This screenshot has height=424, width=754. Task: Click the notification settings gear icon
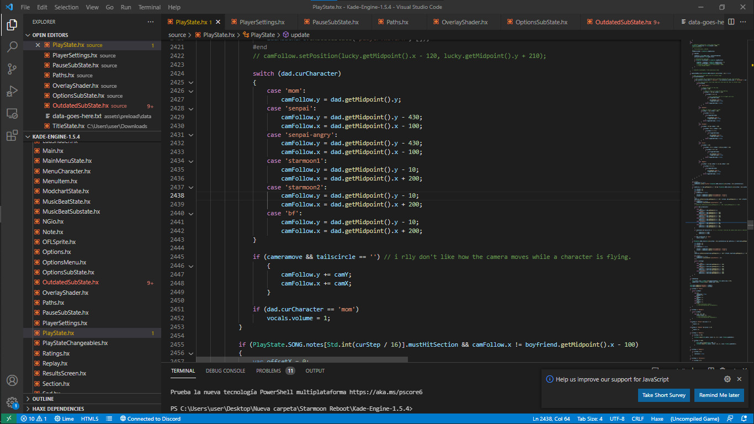[x=728, y=379]
